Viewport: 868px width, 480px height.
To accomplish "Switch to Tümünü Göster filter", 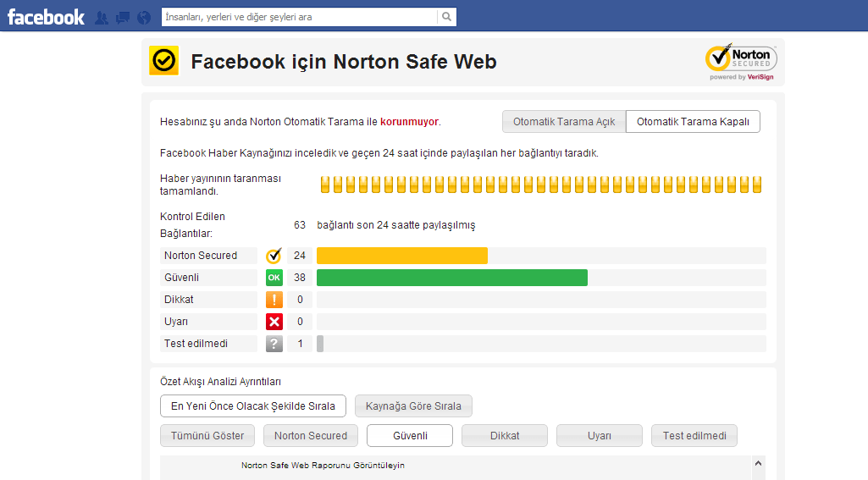I will pos(207,436).
